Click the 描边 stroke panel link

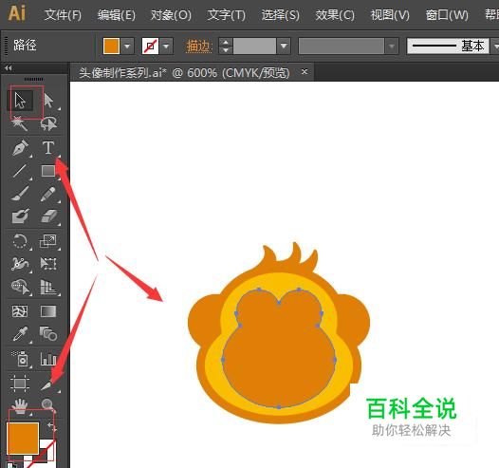click(x=198, y=47)
